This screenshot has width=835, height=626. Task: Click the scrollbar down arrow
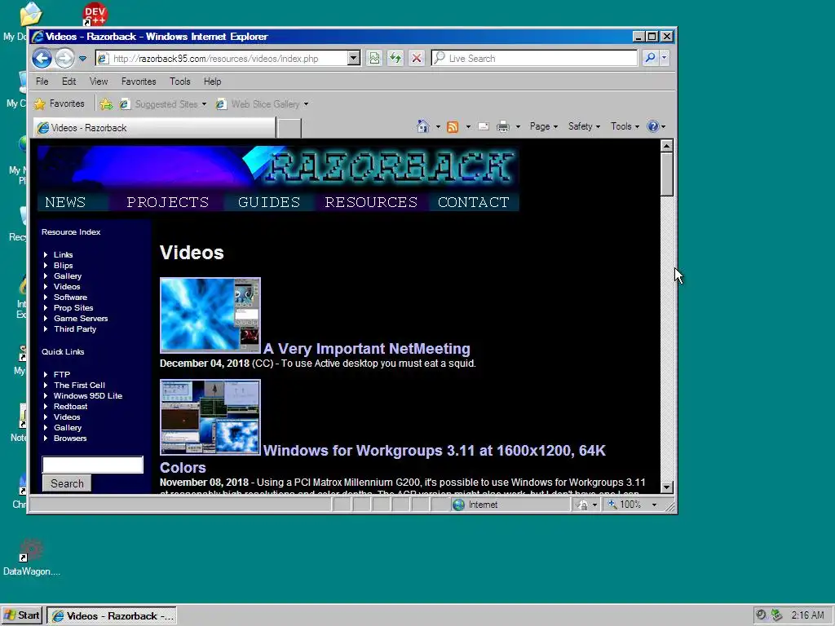tap(667, 487)
